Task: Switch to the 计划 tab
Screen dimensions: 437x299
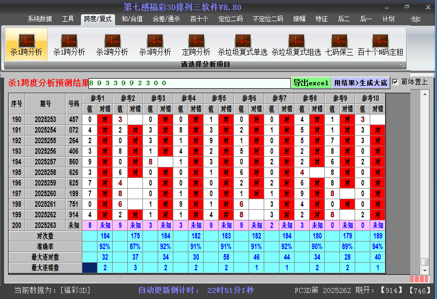Action: click(388, 19)
